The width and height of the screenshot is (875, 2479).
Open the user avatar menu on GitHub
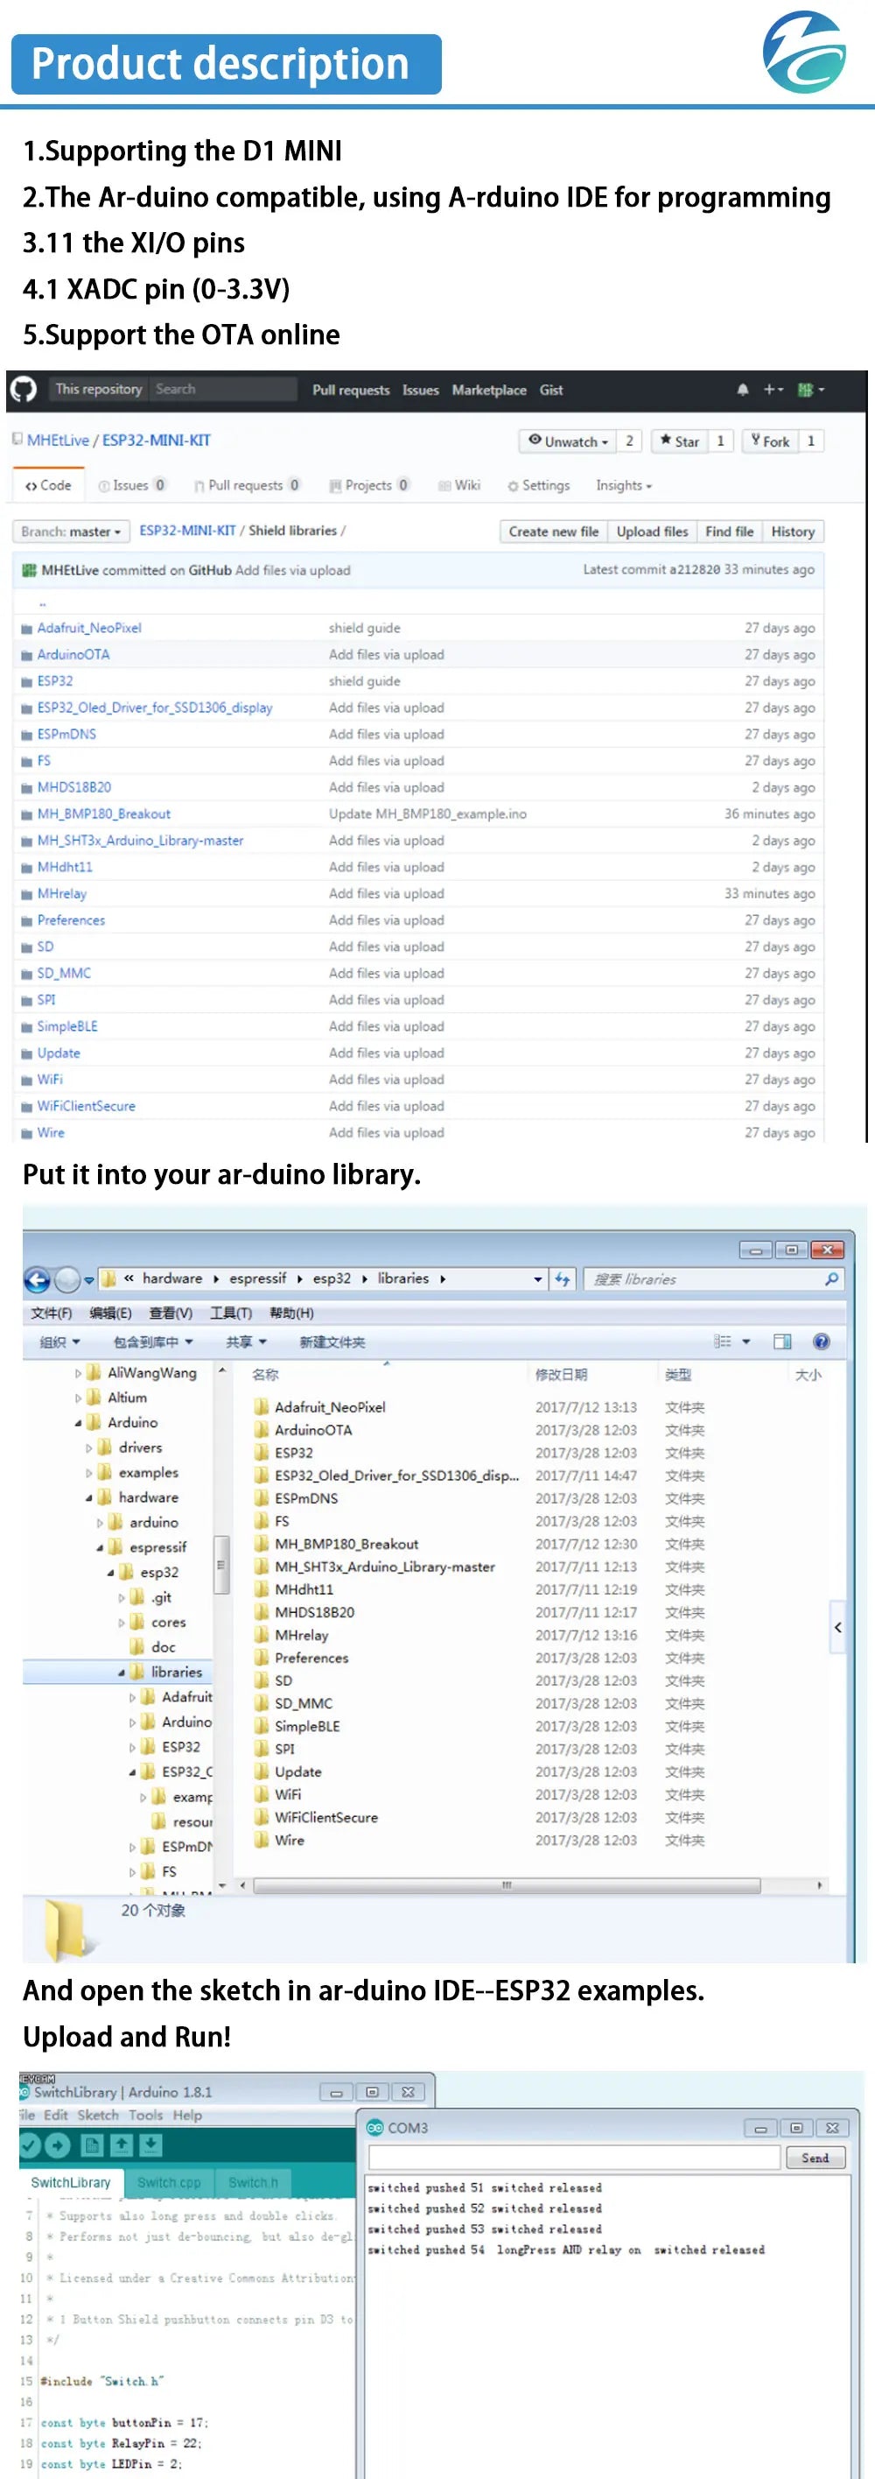click(x=810, y=390)
